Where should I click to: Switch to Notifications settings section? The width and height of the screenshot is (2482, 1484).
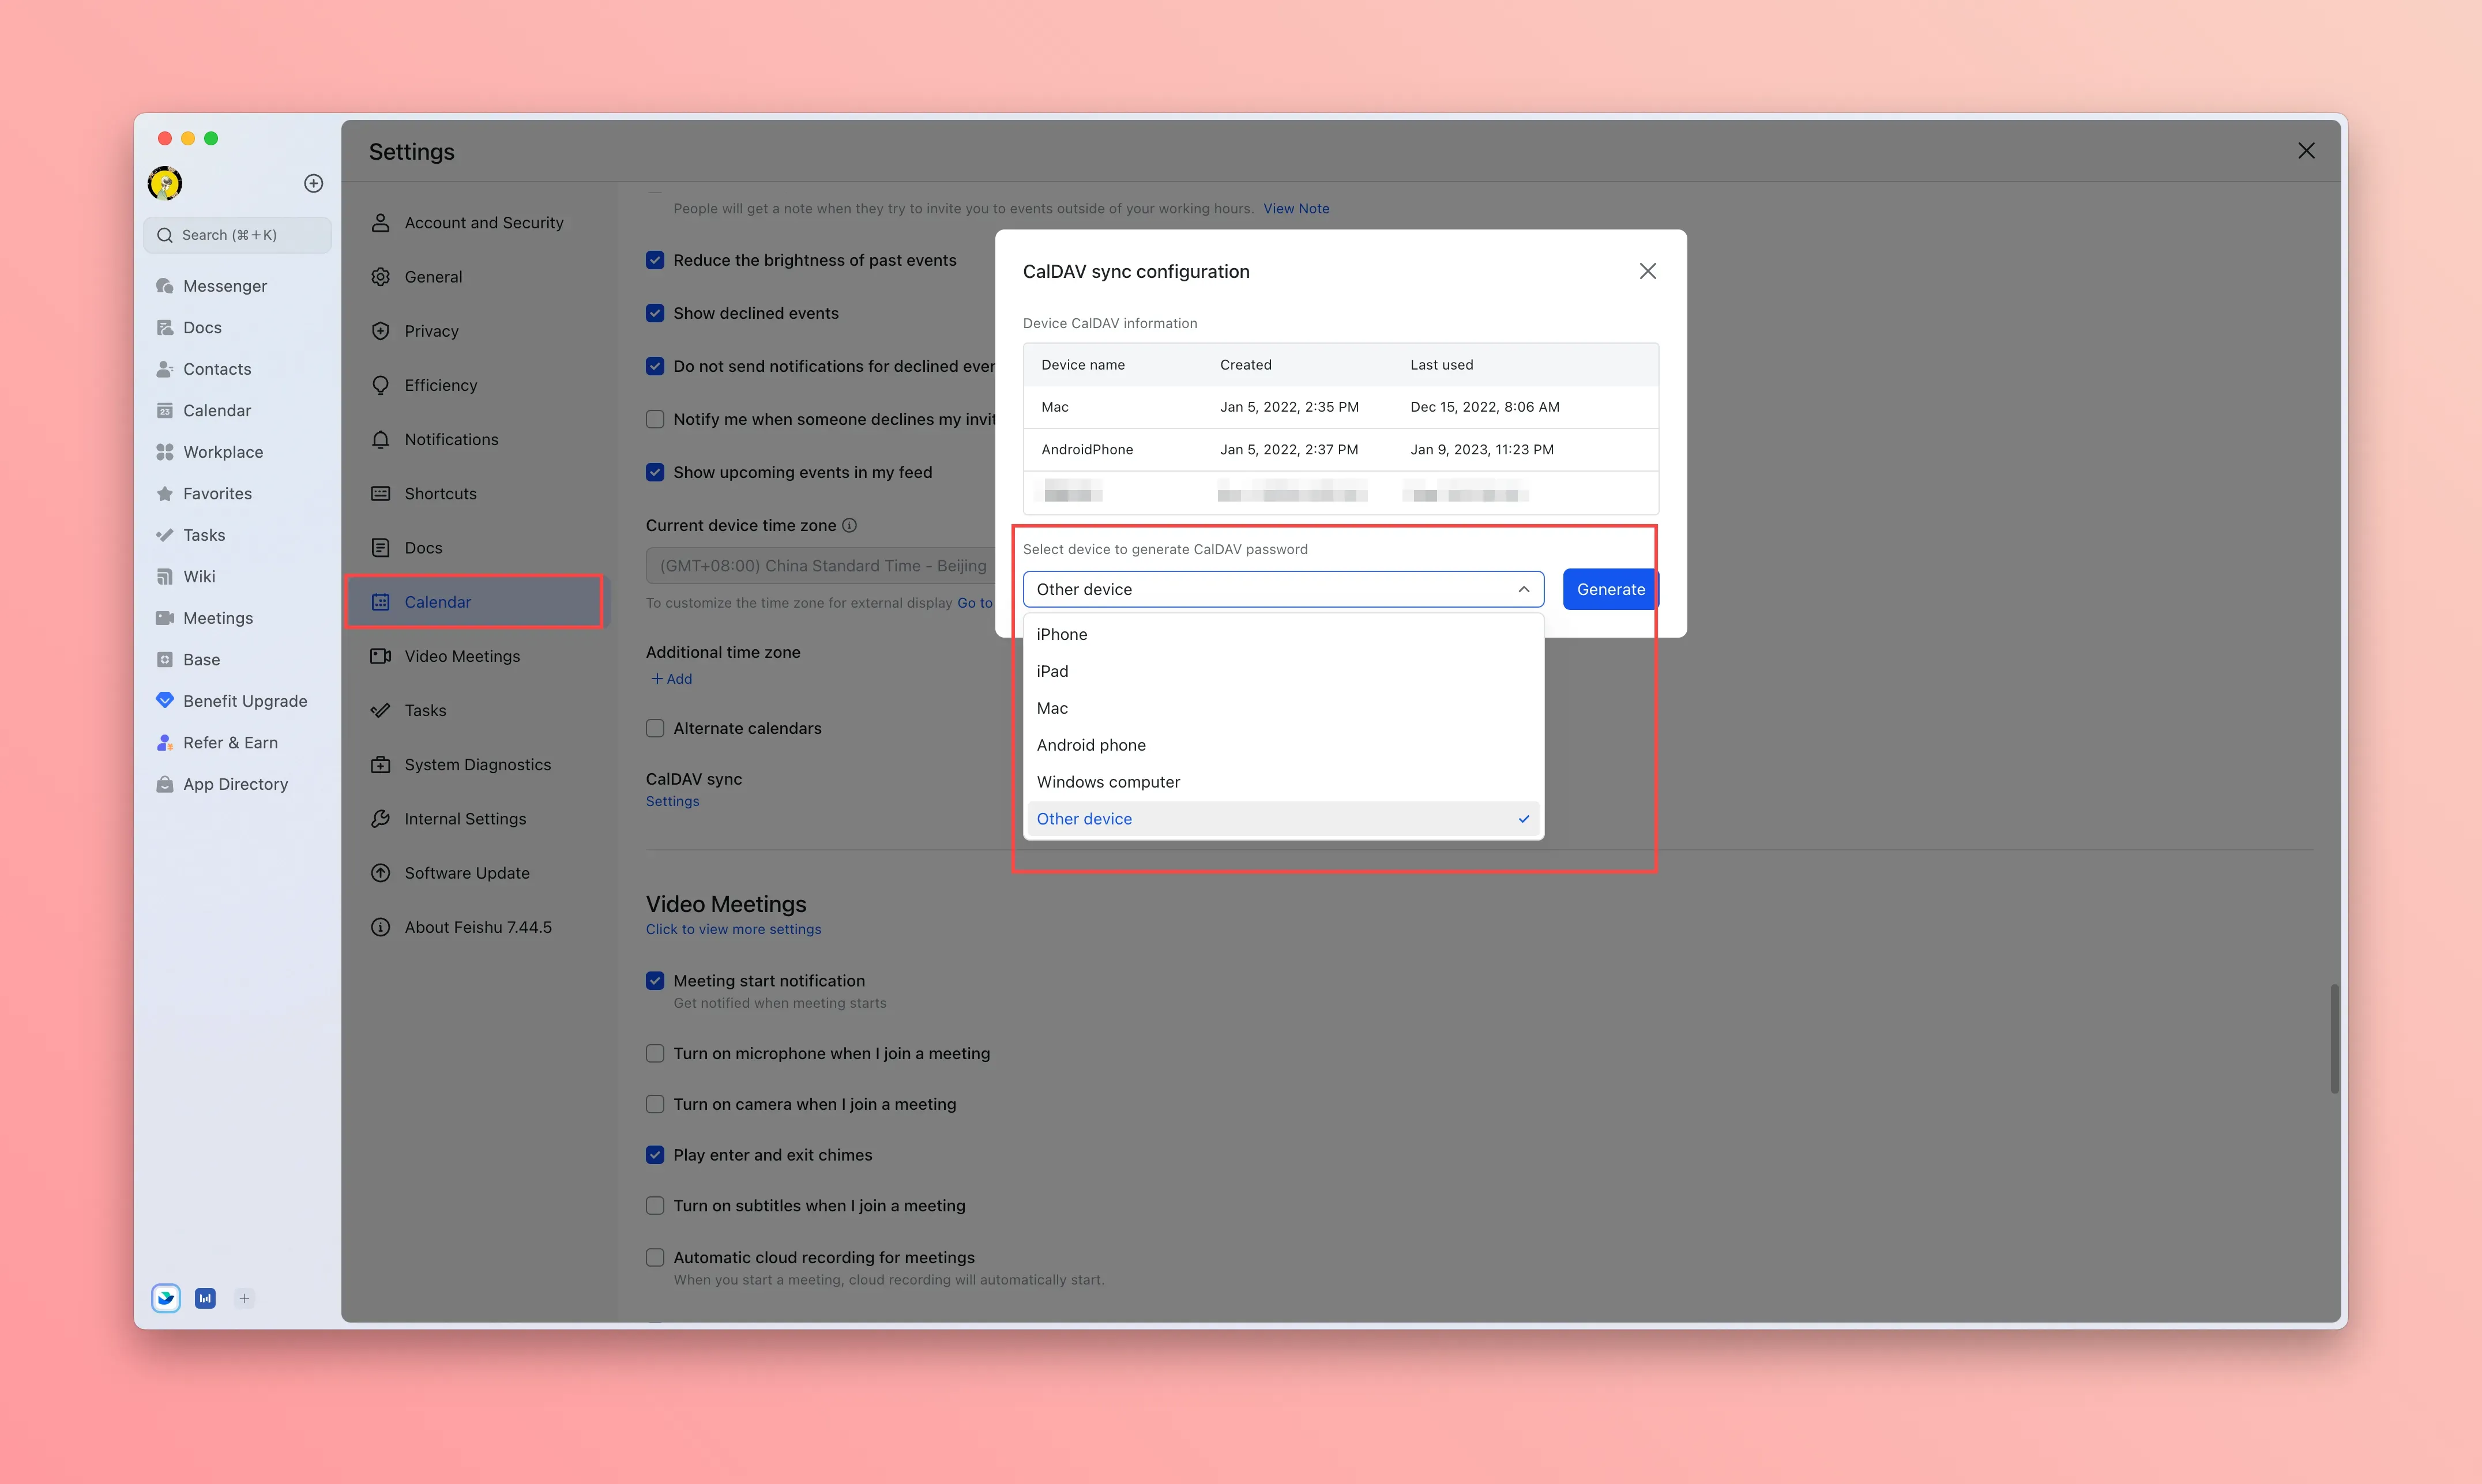(x=451, y=439)
